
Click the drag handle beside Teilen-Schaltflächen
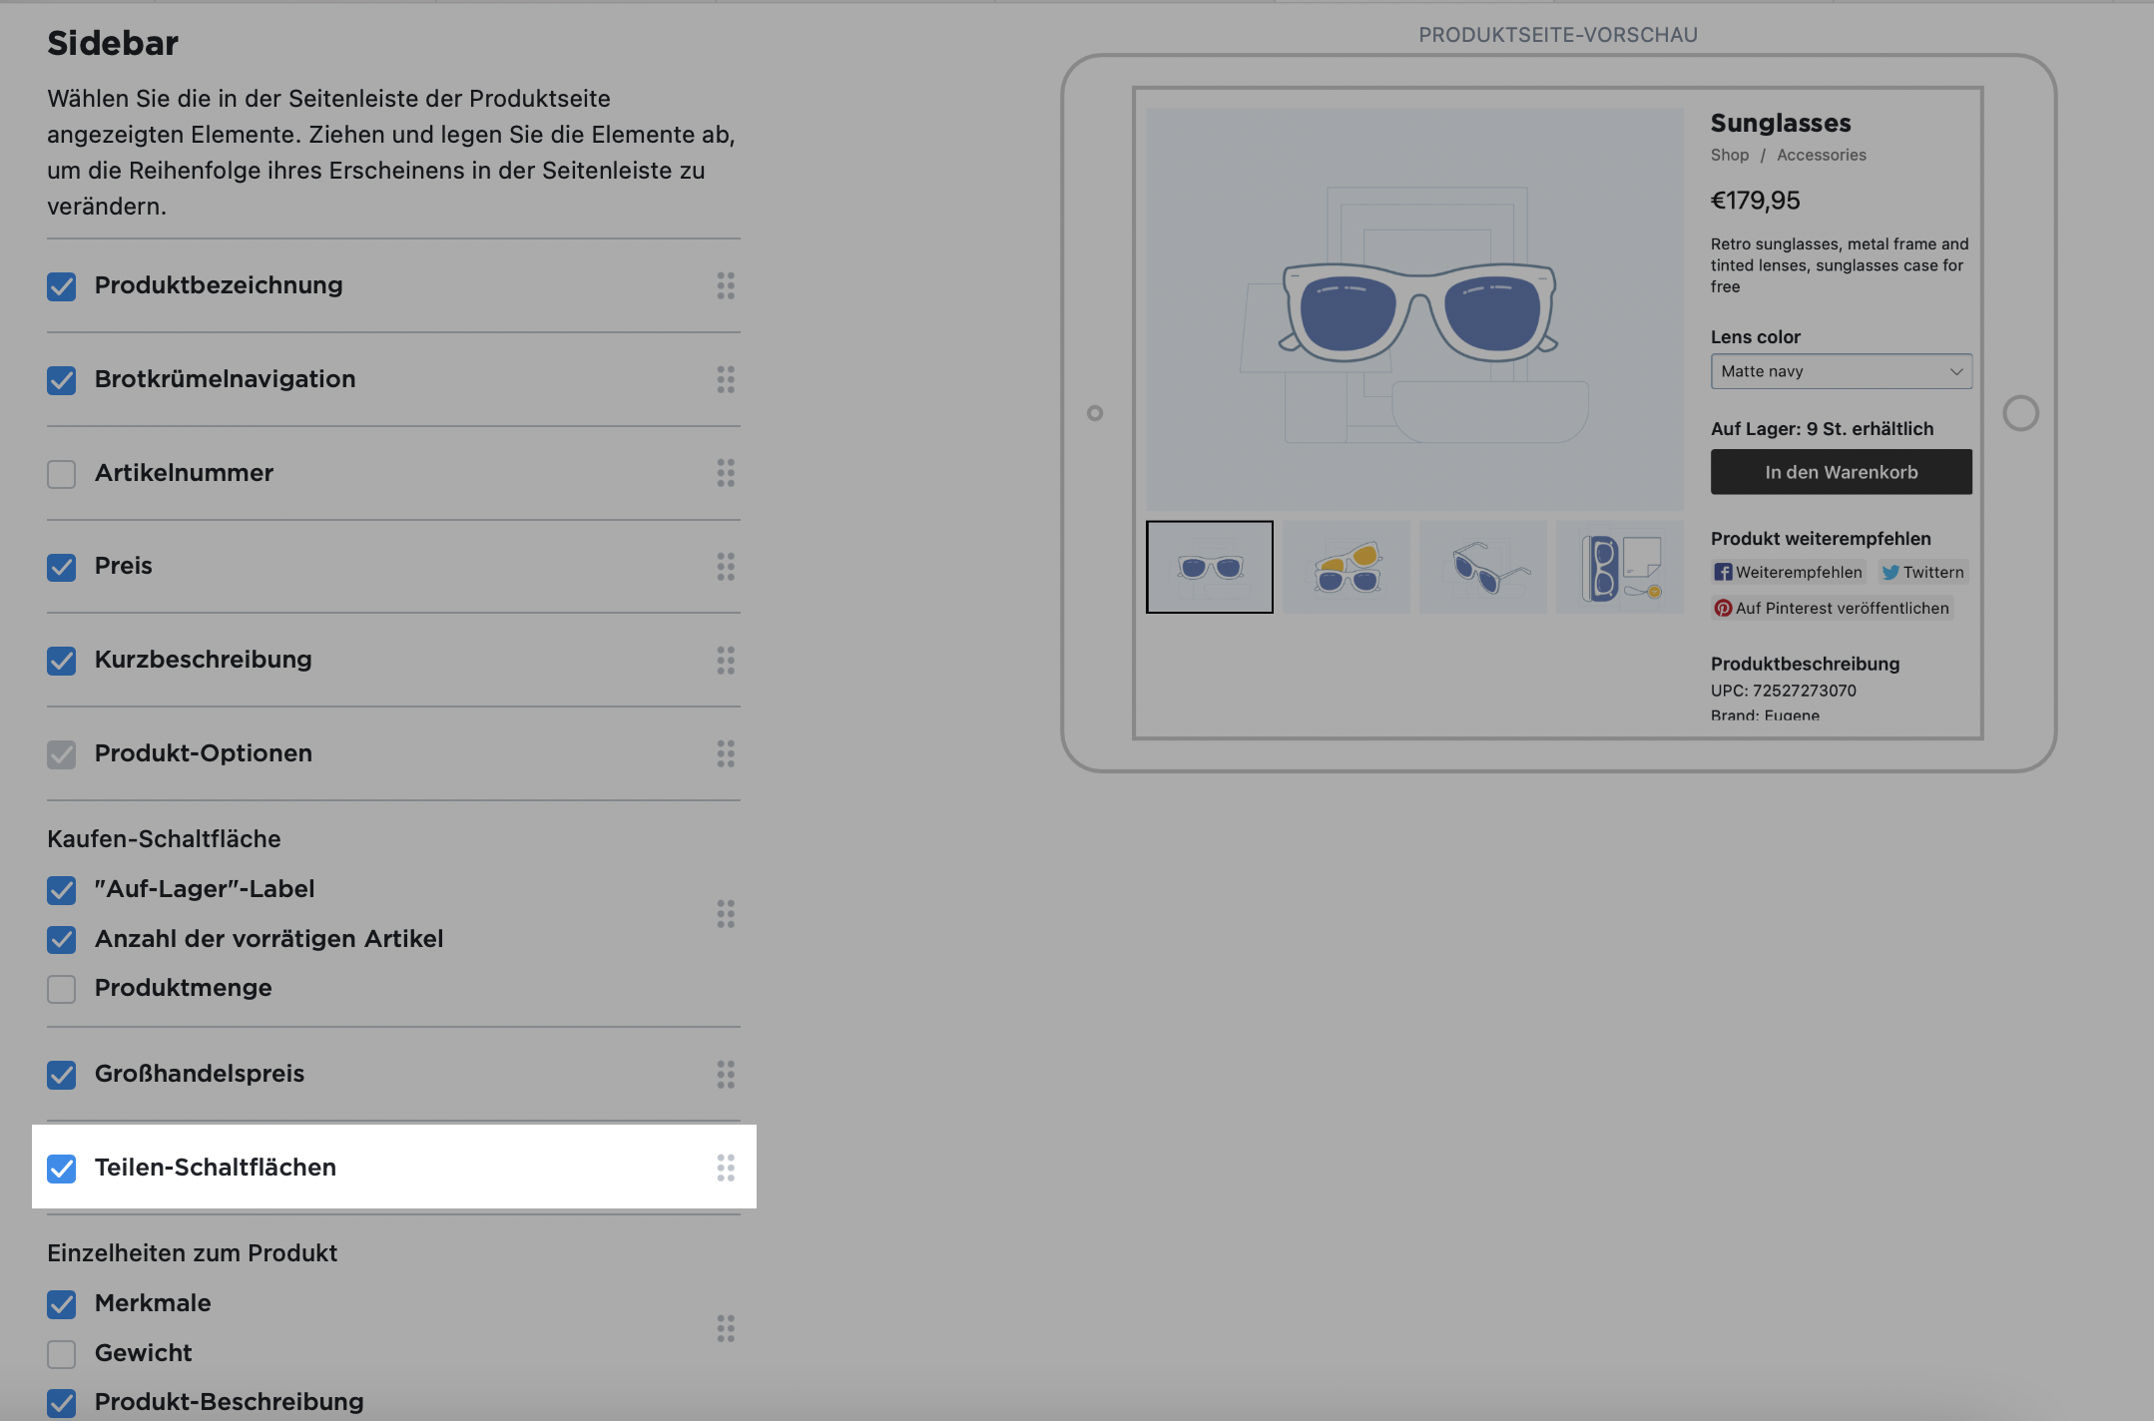click(x=727, y=1168)
